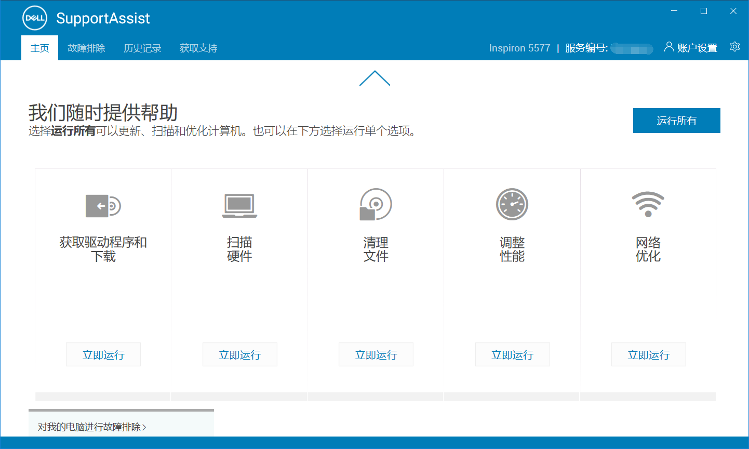Open the 历史记录 tab
The width and height of the screenshot is (749, 449).
point(142,48)
